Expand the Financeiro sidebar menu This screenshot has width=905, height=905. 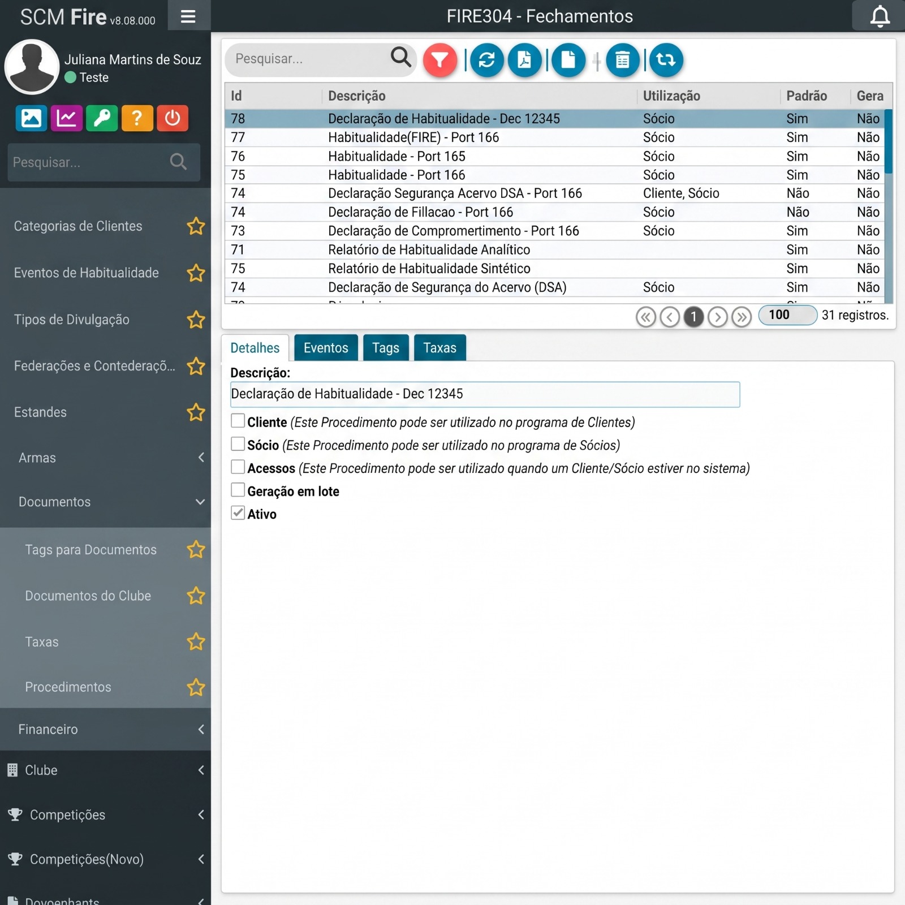pos(105,729)
